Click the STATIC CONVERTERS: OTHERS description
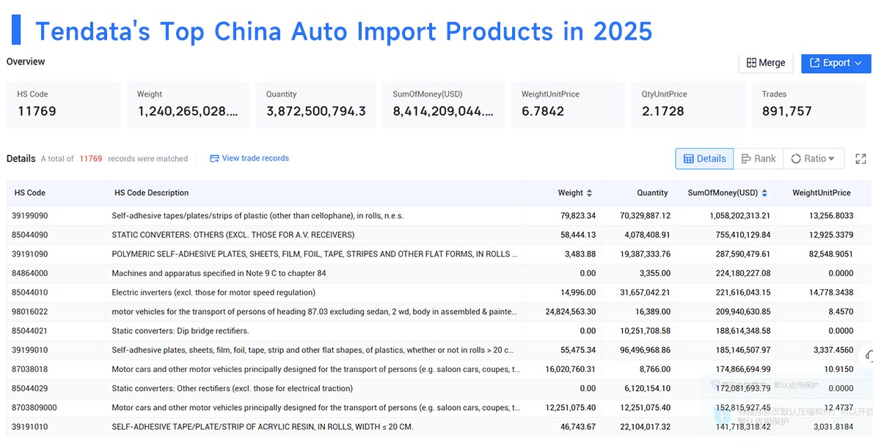The image size is (873, 446). pyautogui.click(x=233, y=234)
